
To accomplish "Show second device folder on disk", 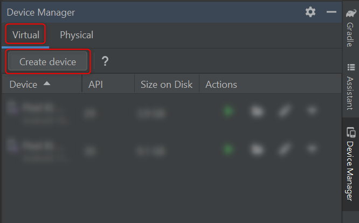I will coord(257,150).
